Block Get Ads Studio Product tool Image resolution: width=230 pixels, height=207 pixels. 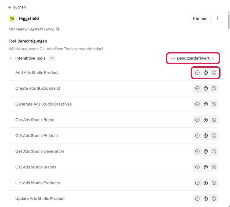tap(214, 136)
